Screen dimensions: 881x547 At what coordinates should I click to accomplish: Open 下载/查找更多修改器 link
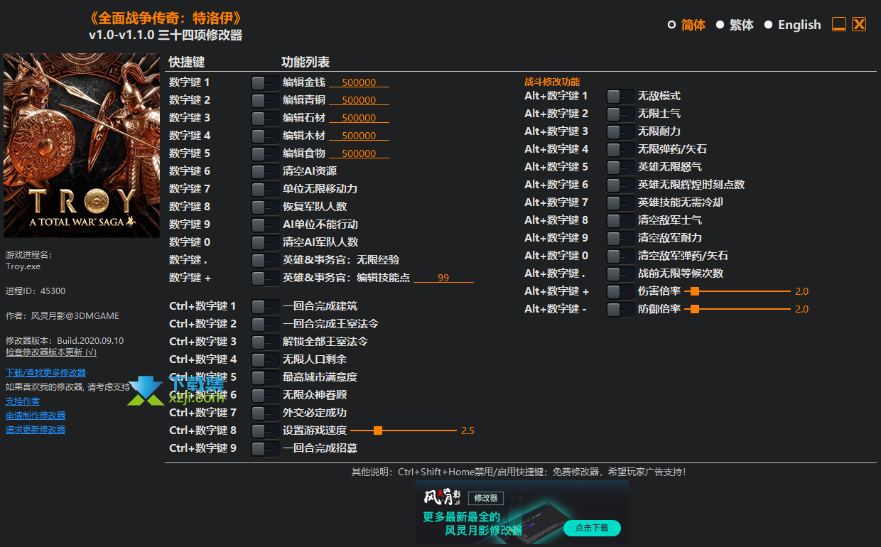coord(45,373)
